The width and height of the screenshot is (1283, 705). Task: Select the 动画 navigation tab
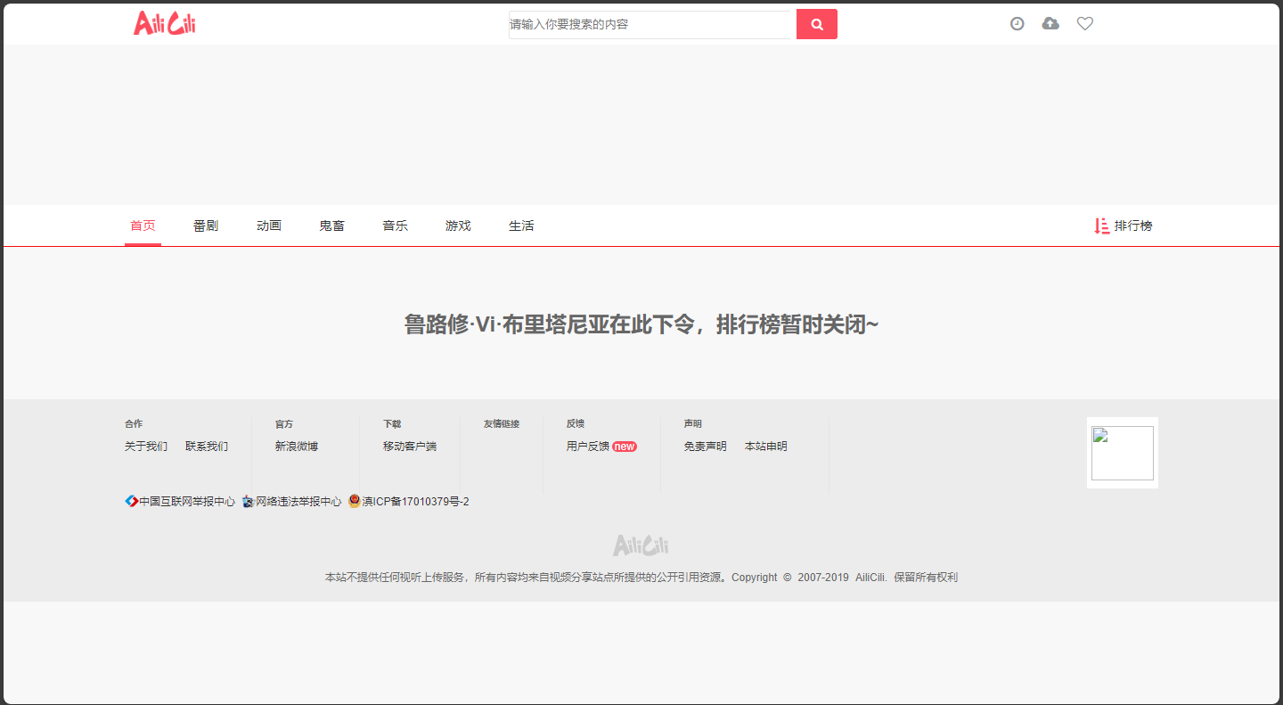(x=269, y=226)
